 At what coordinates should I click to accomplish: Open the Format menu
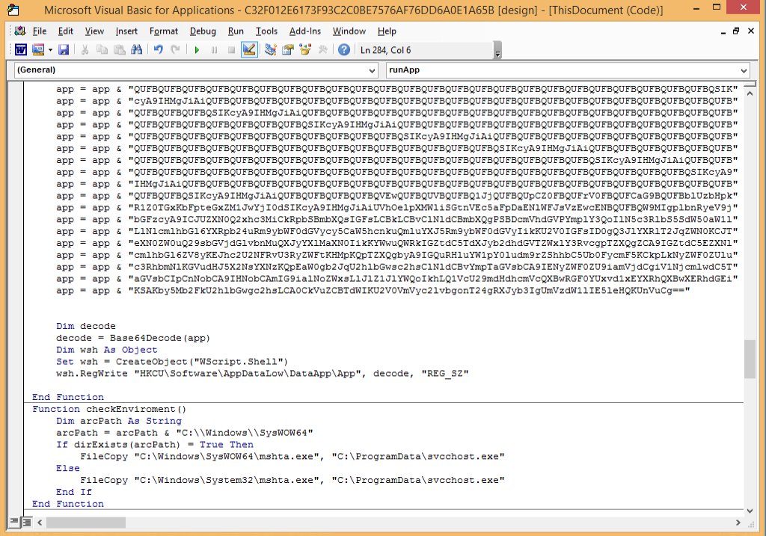164,31
